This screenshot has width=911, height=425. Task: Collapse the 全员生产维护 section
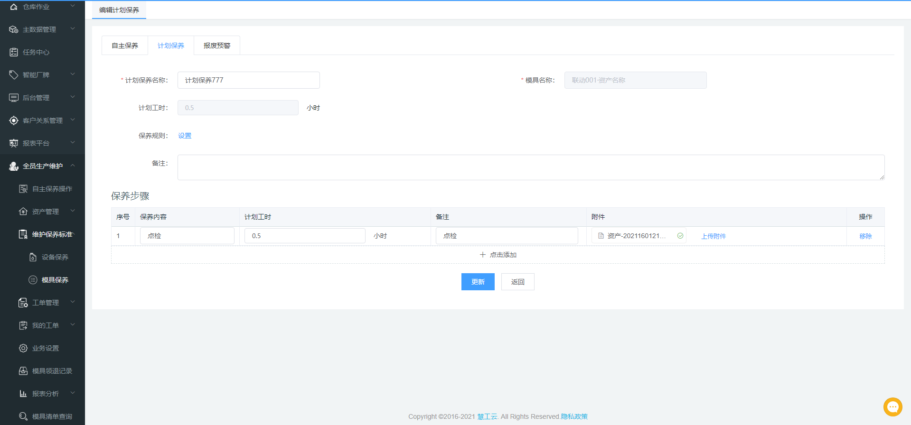coord(73,166)
